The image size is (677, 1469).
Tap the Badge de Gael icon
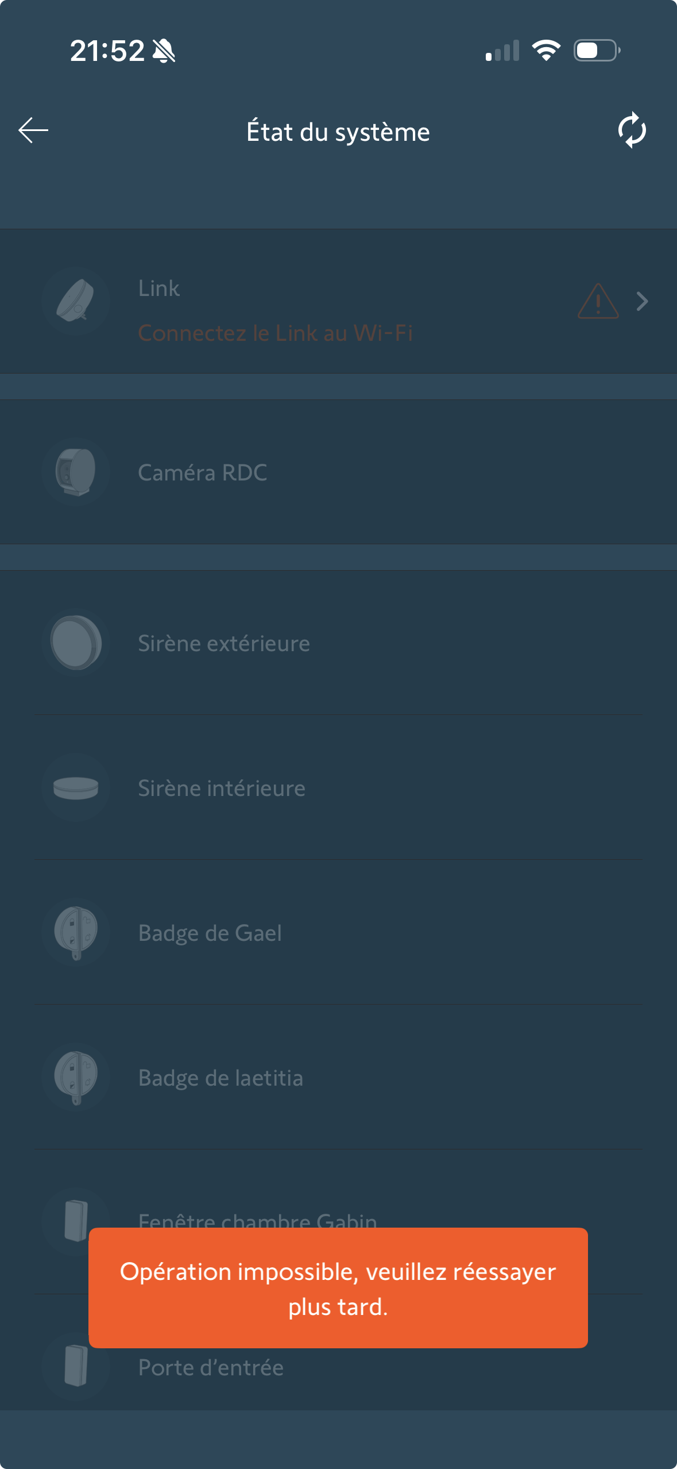pos(76,932)
